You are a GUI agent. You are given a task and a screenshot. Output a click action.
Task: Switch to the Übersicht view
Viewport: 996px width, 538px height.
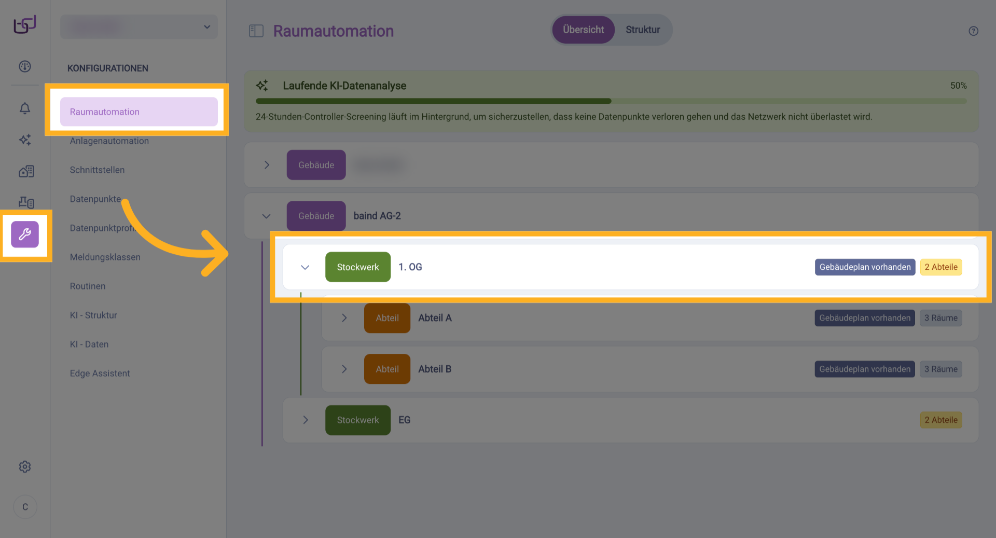click(x=583, y=30)
